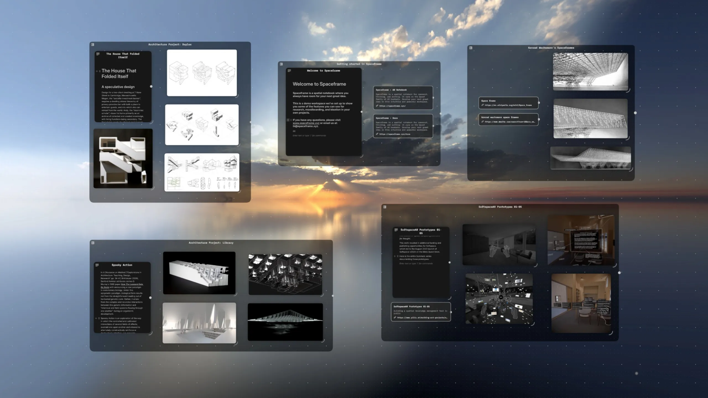Click note icon on Spooky Action note
Viewport: 708px width, 398px height.
click(x=97, y=265)
